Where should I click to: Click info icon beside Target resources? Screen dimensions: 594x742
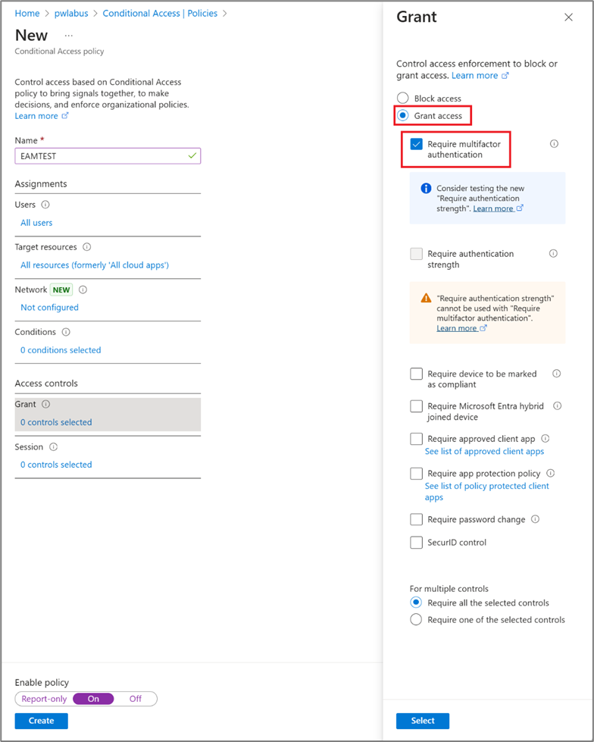(87, 247)
